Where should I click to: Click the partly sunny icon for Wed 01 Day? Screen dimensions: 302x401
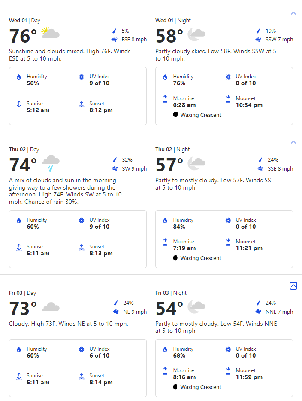coord(50,33)
